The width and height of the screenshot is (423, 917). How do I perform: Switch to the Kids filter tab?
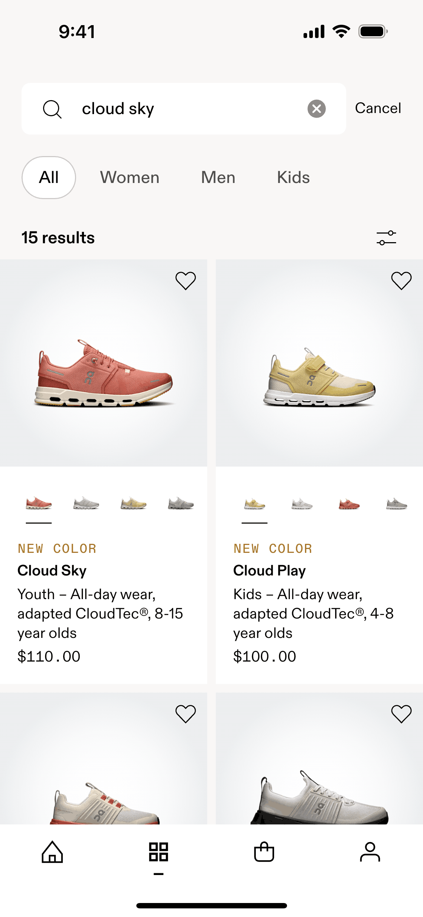tap(293, 178)
